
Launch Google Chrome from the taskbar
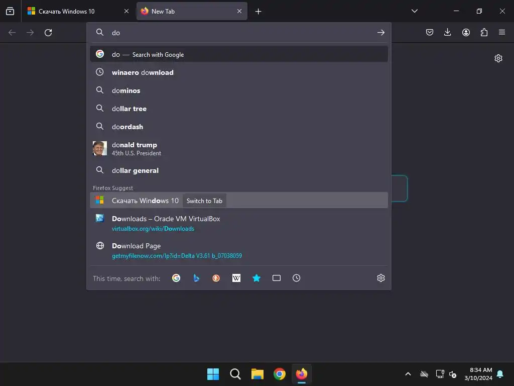[280, 374]
